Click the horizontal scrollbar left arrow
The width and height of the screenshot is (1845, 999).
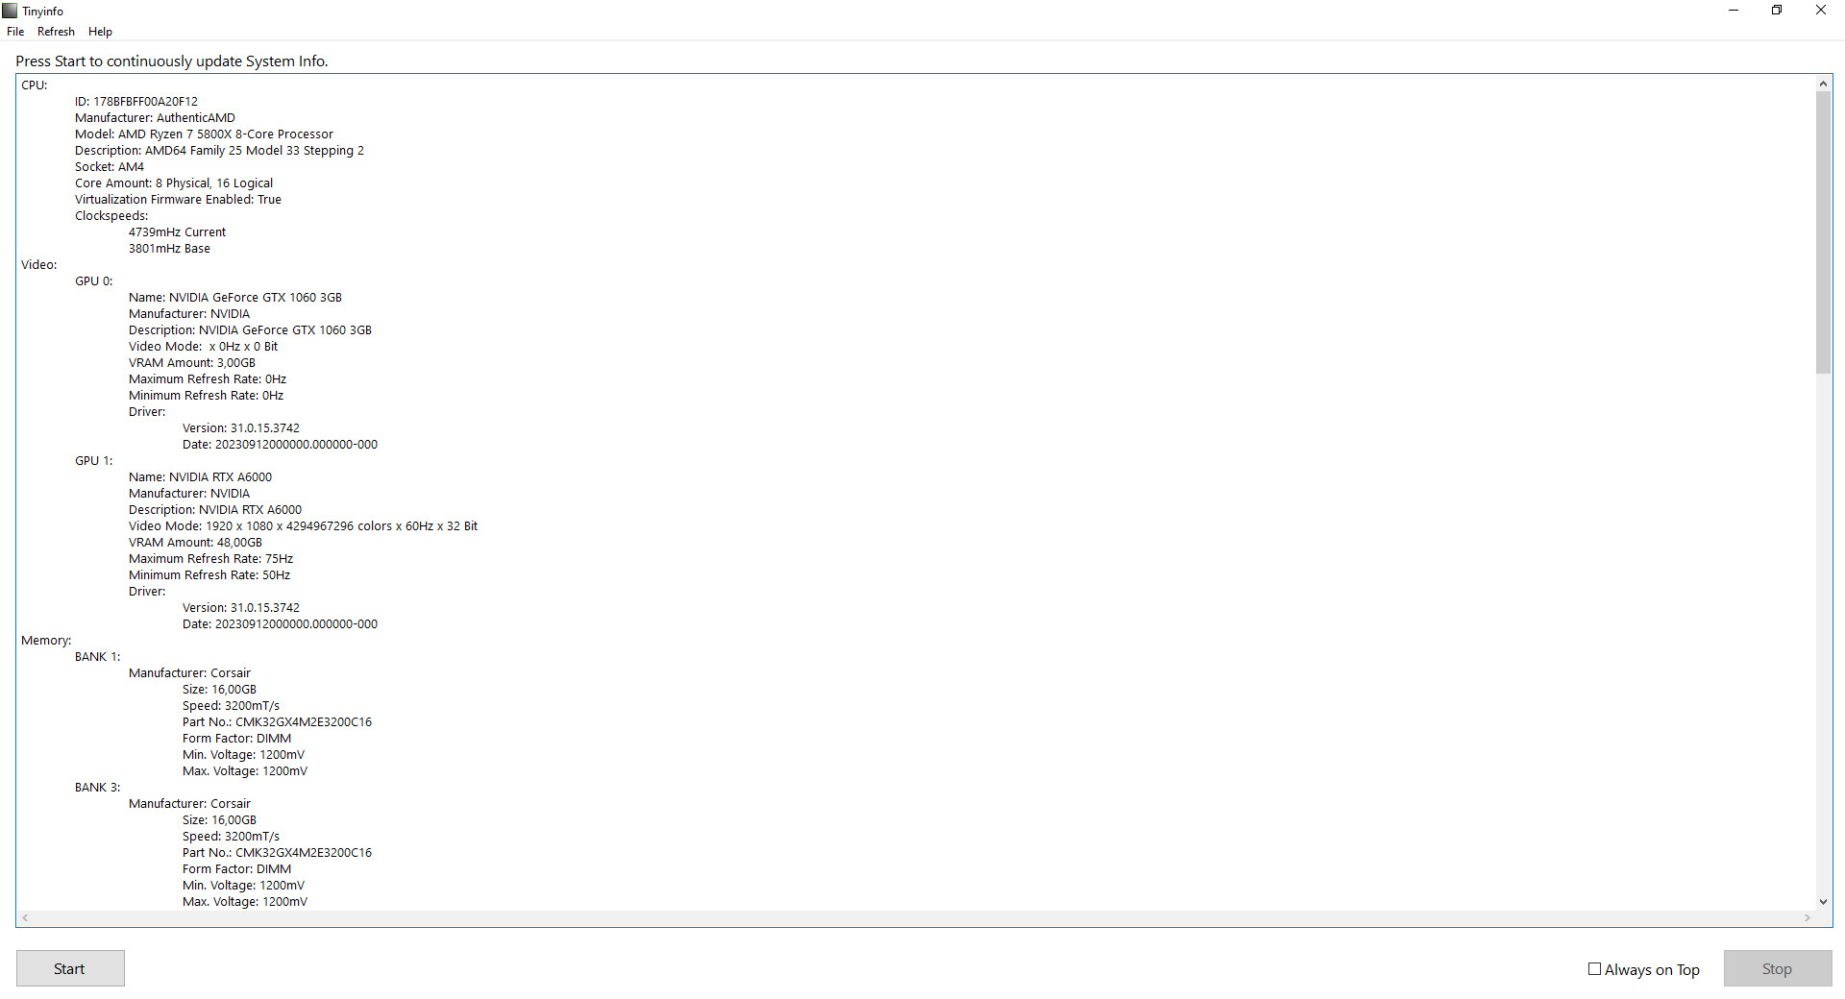(25, 918)
